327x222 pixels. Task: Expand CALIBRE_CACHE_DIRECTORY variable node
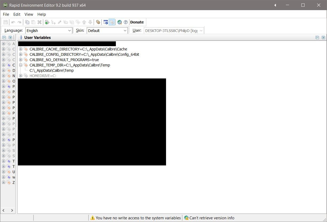21,49
